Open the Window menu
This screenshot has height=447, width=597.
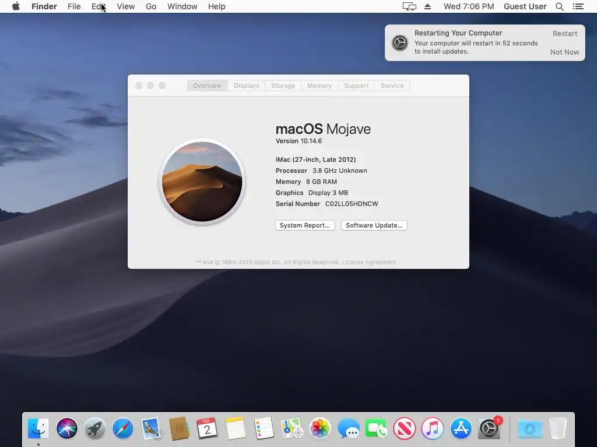coord(182,6)
